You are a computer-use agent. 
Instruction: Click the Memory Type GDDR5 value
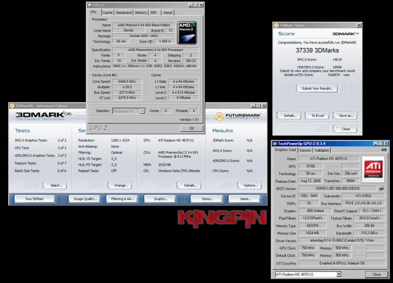[x=313, y=226]
